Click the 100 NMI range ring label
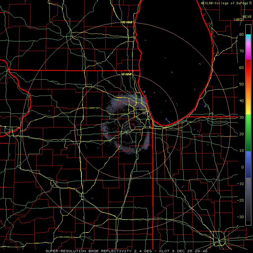Screen dimensions: 253x253 click(x=126, y=22)
